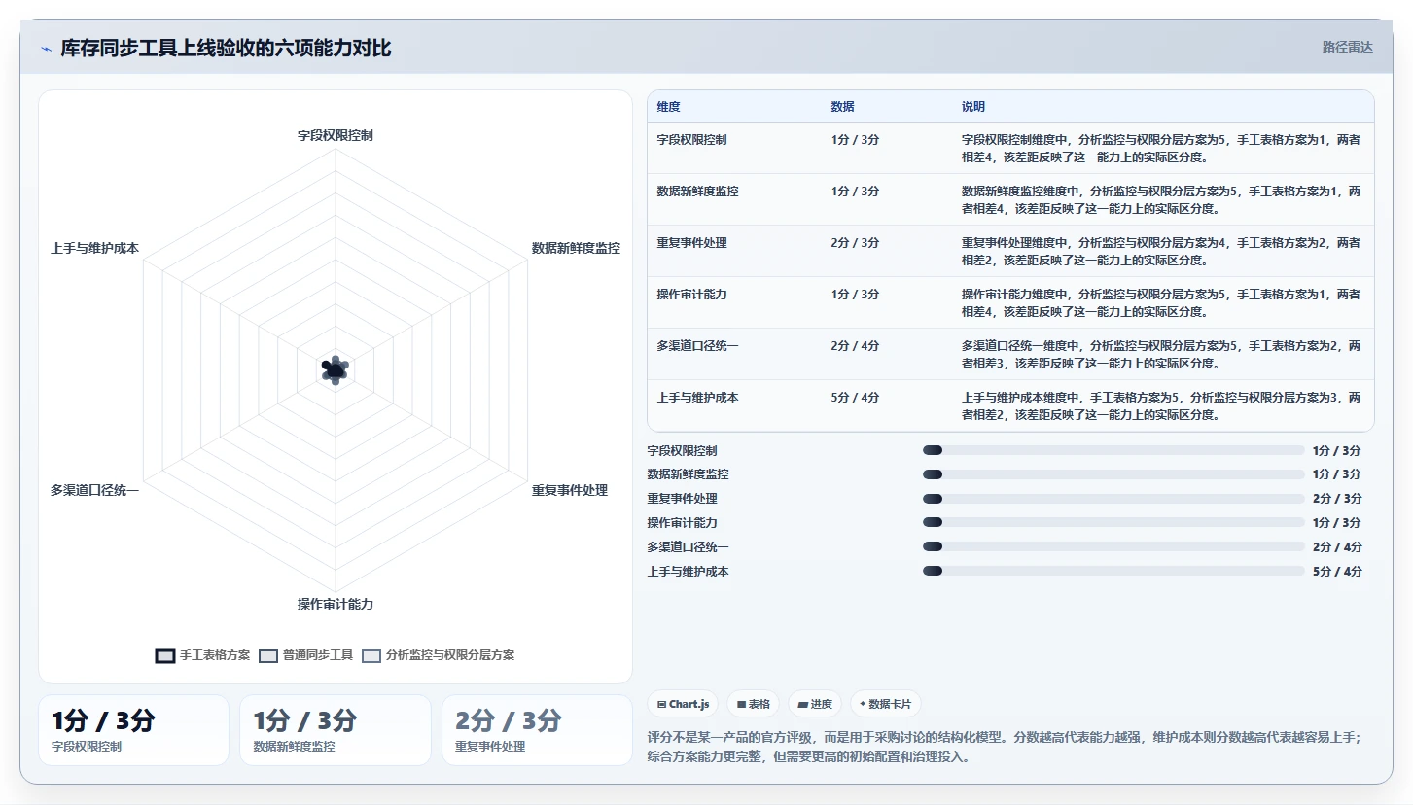This screenshot has height=805, width=1413.
Task: Click the 数据卡片 chip
Action: tap(886, 704)
